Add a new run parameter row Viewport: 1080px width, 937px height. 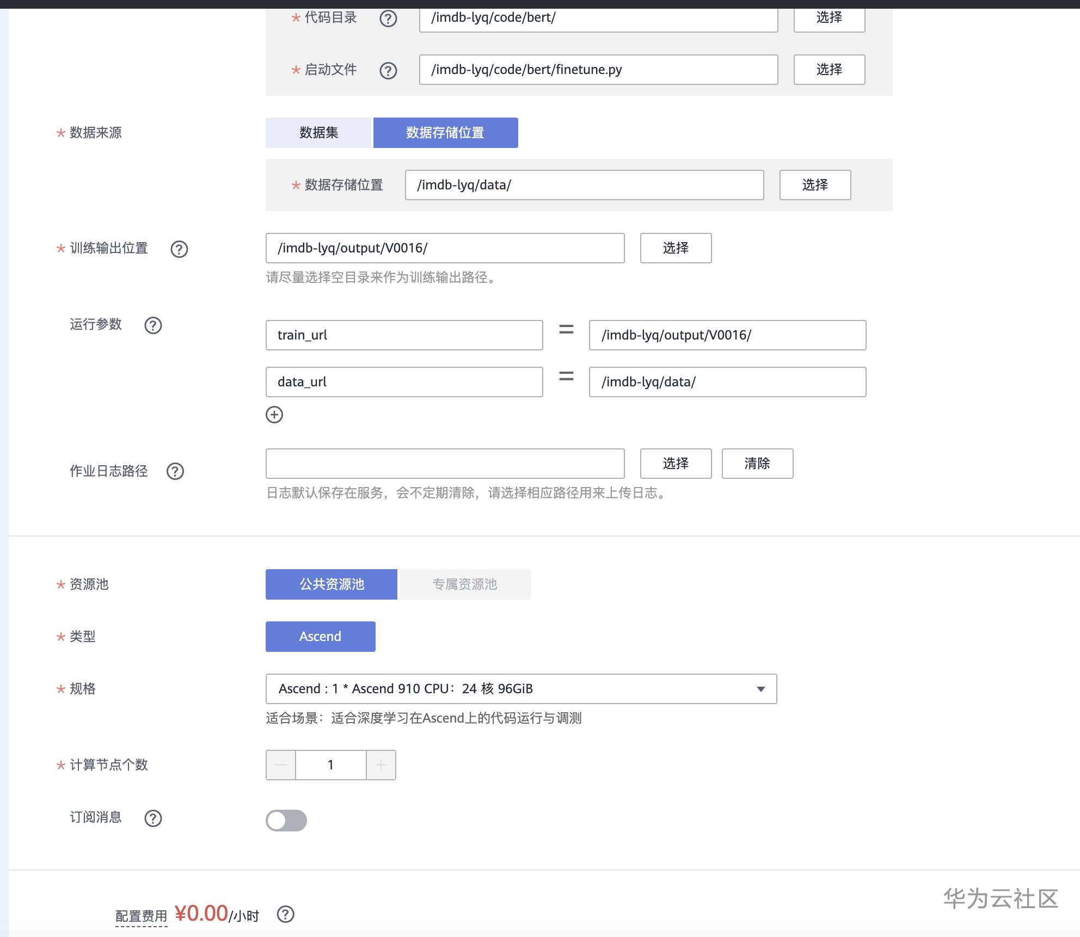[x=274, y=415]
